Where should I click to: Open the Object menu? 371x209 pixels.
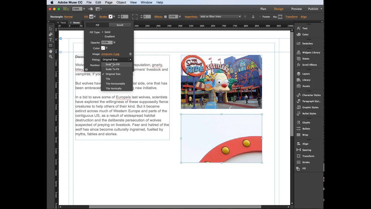(x=121, y=2)
